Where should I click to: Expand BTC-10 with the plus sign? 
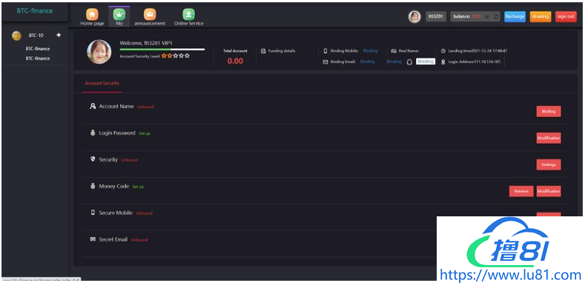coord(59,35)
